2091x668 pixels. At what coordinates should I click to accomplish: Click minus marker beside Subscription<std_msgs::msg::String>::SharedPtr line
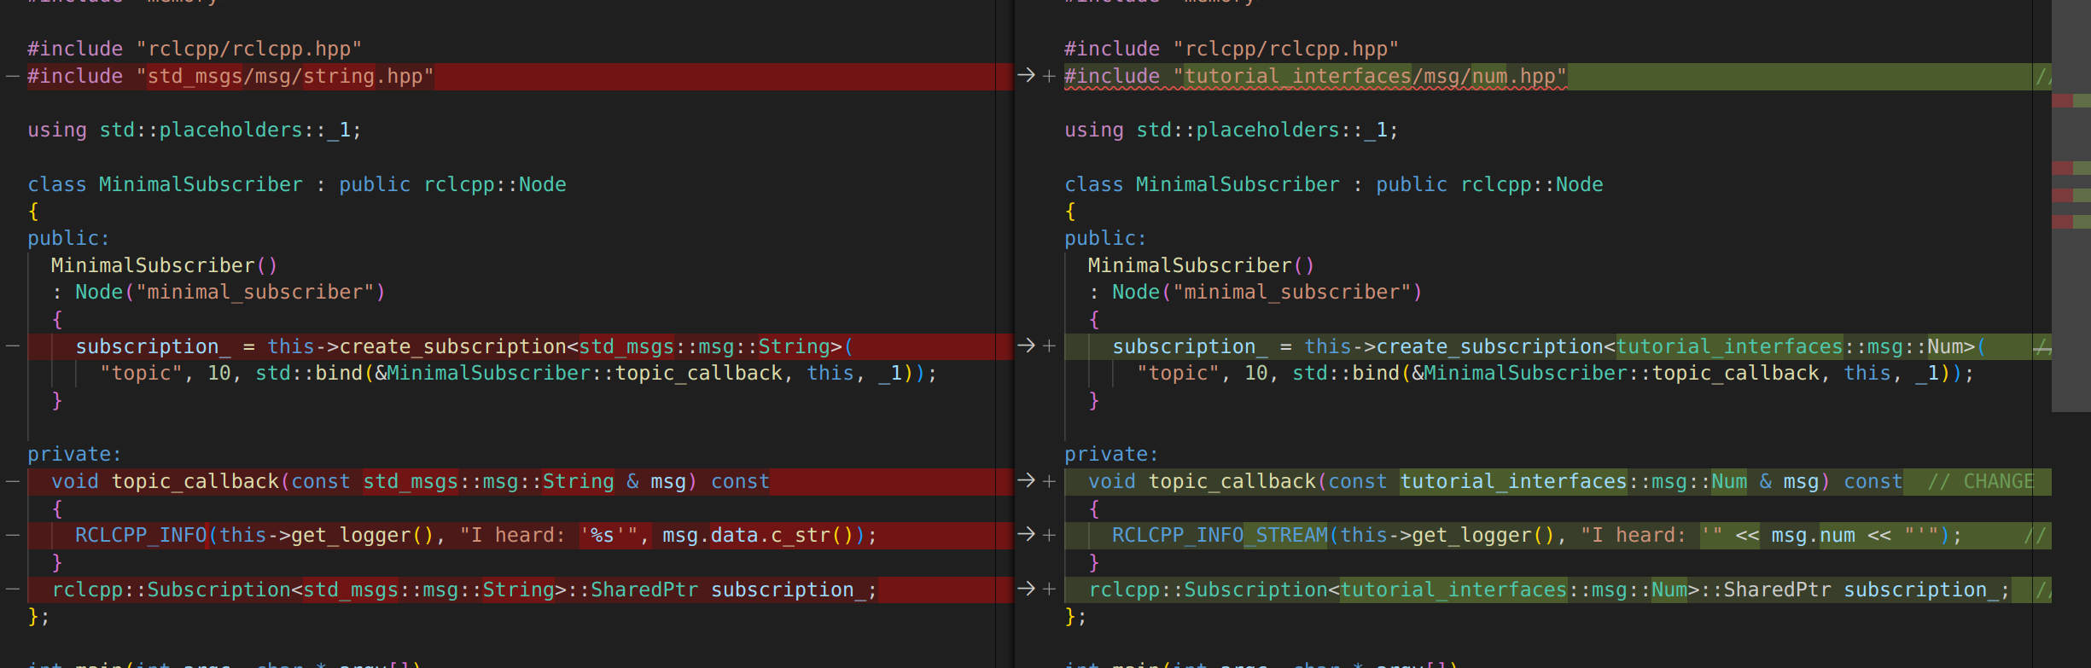13,590
